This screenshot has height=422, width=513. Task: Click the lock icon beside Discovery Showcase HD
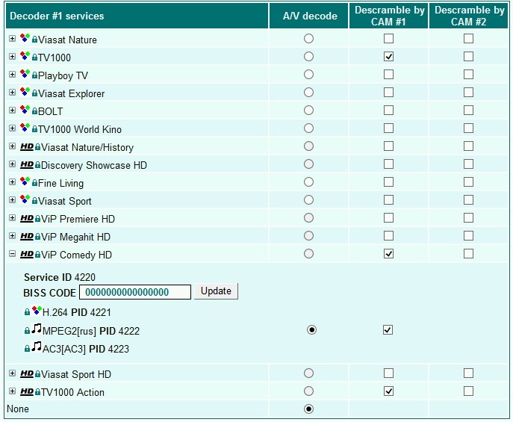click(x=37, y=165)
